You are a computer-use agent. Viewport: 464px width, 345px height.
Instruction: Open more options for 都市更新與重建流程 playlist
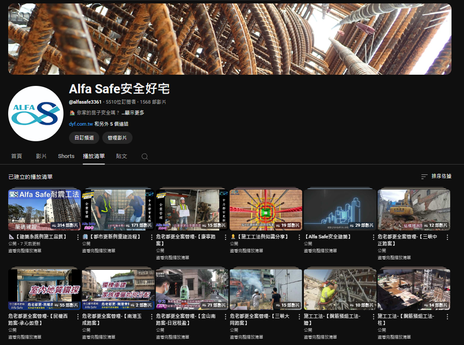(152, 237)
